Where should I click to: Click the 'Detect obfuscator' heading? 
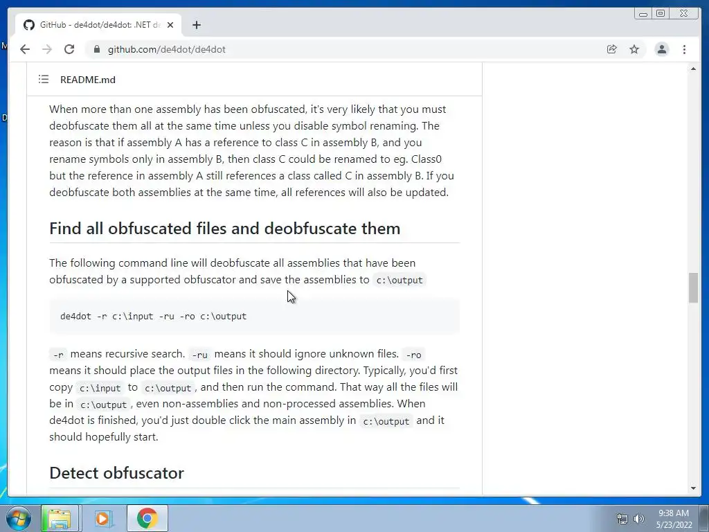[116, 472]
